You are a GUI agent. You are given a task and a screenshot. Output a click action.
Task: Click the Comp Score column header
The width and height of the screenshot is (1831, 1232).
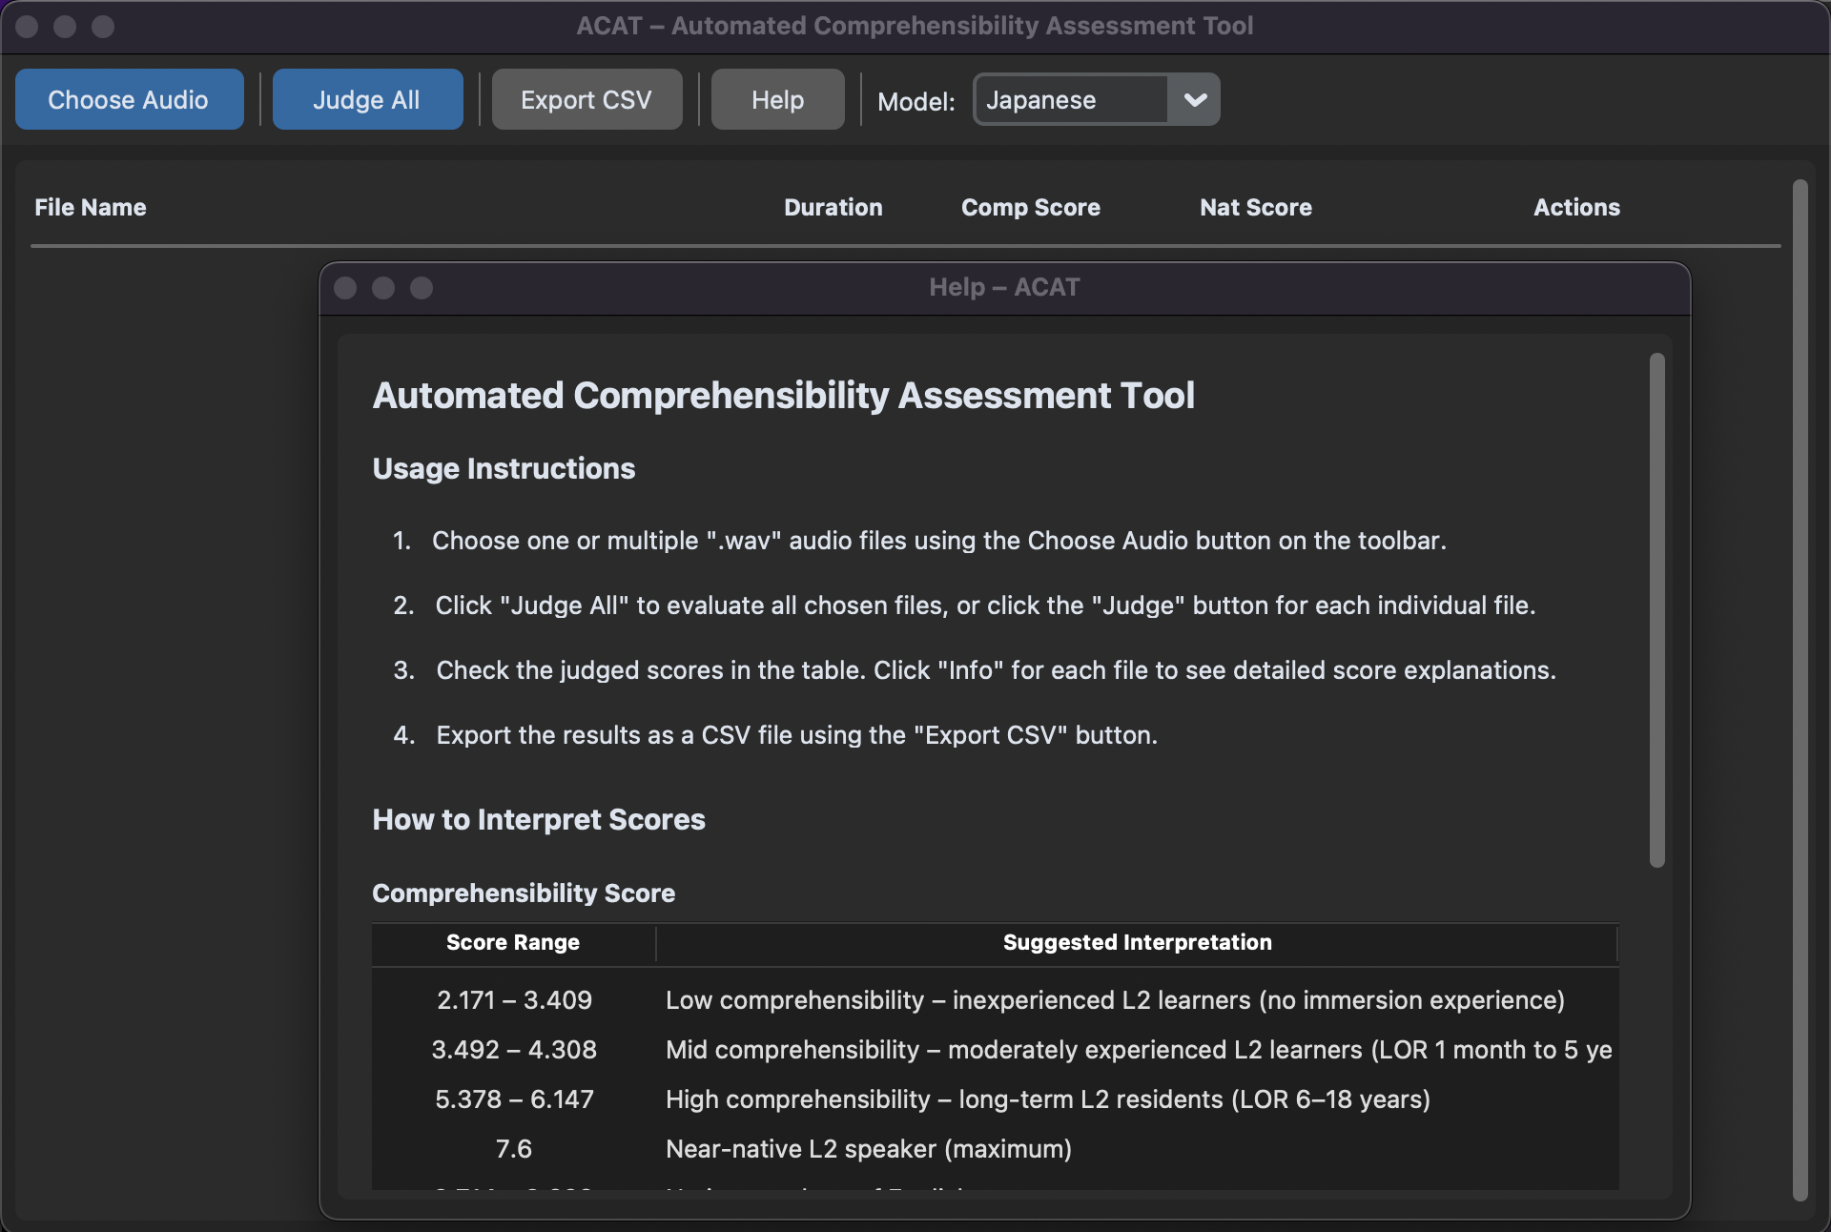pyautogui.click(x=1031, y=207)
